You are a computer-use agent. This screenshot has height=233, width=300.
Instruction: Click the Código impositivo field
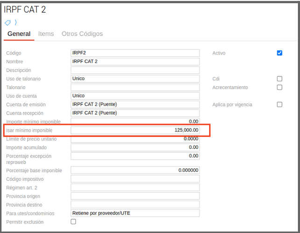pyautogui.click(x=135, y=179)
